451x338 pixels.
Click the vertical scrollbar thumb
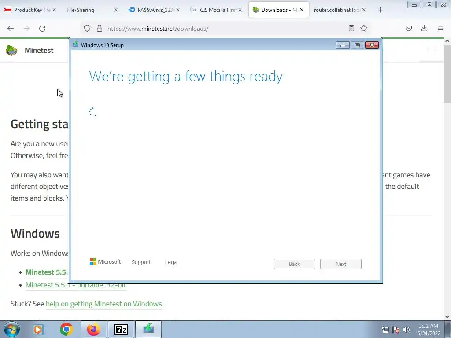click(x=447, y=73)
